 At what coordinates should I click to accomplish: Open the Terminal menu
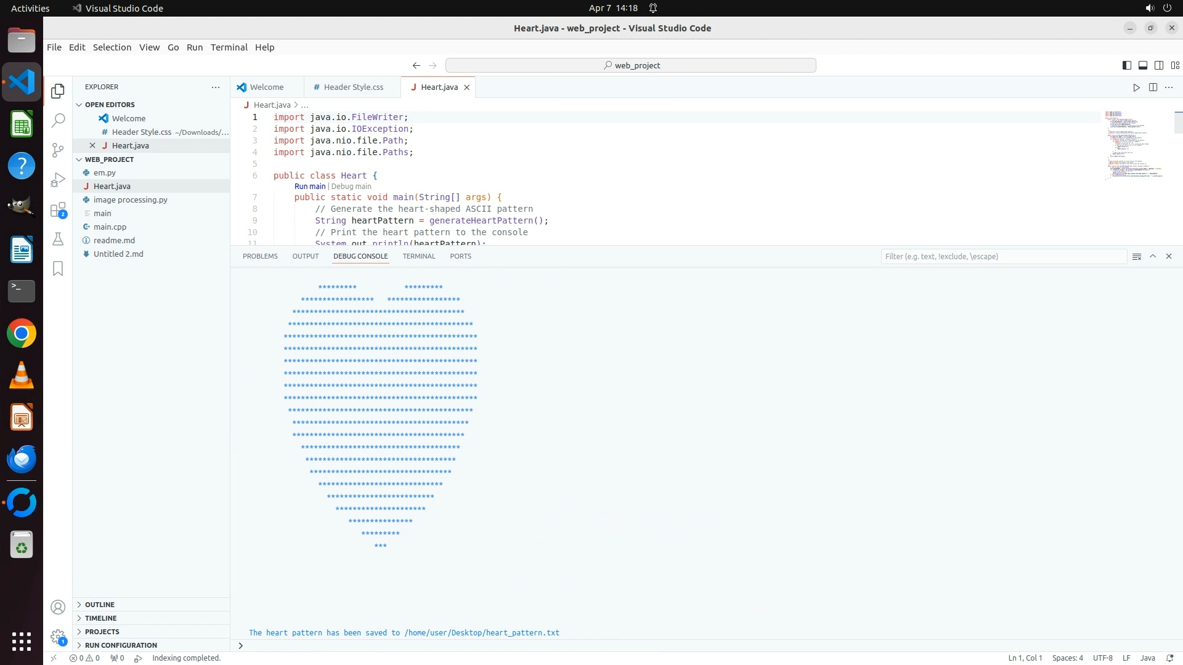point(229,47)
